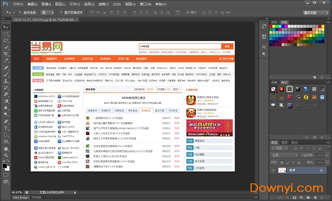Screen dimensions: 332x201
Task: Expand the status bar info arrow
Action: coord(75,192)
